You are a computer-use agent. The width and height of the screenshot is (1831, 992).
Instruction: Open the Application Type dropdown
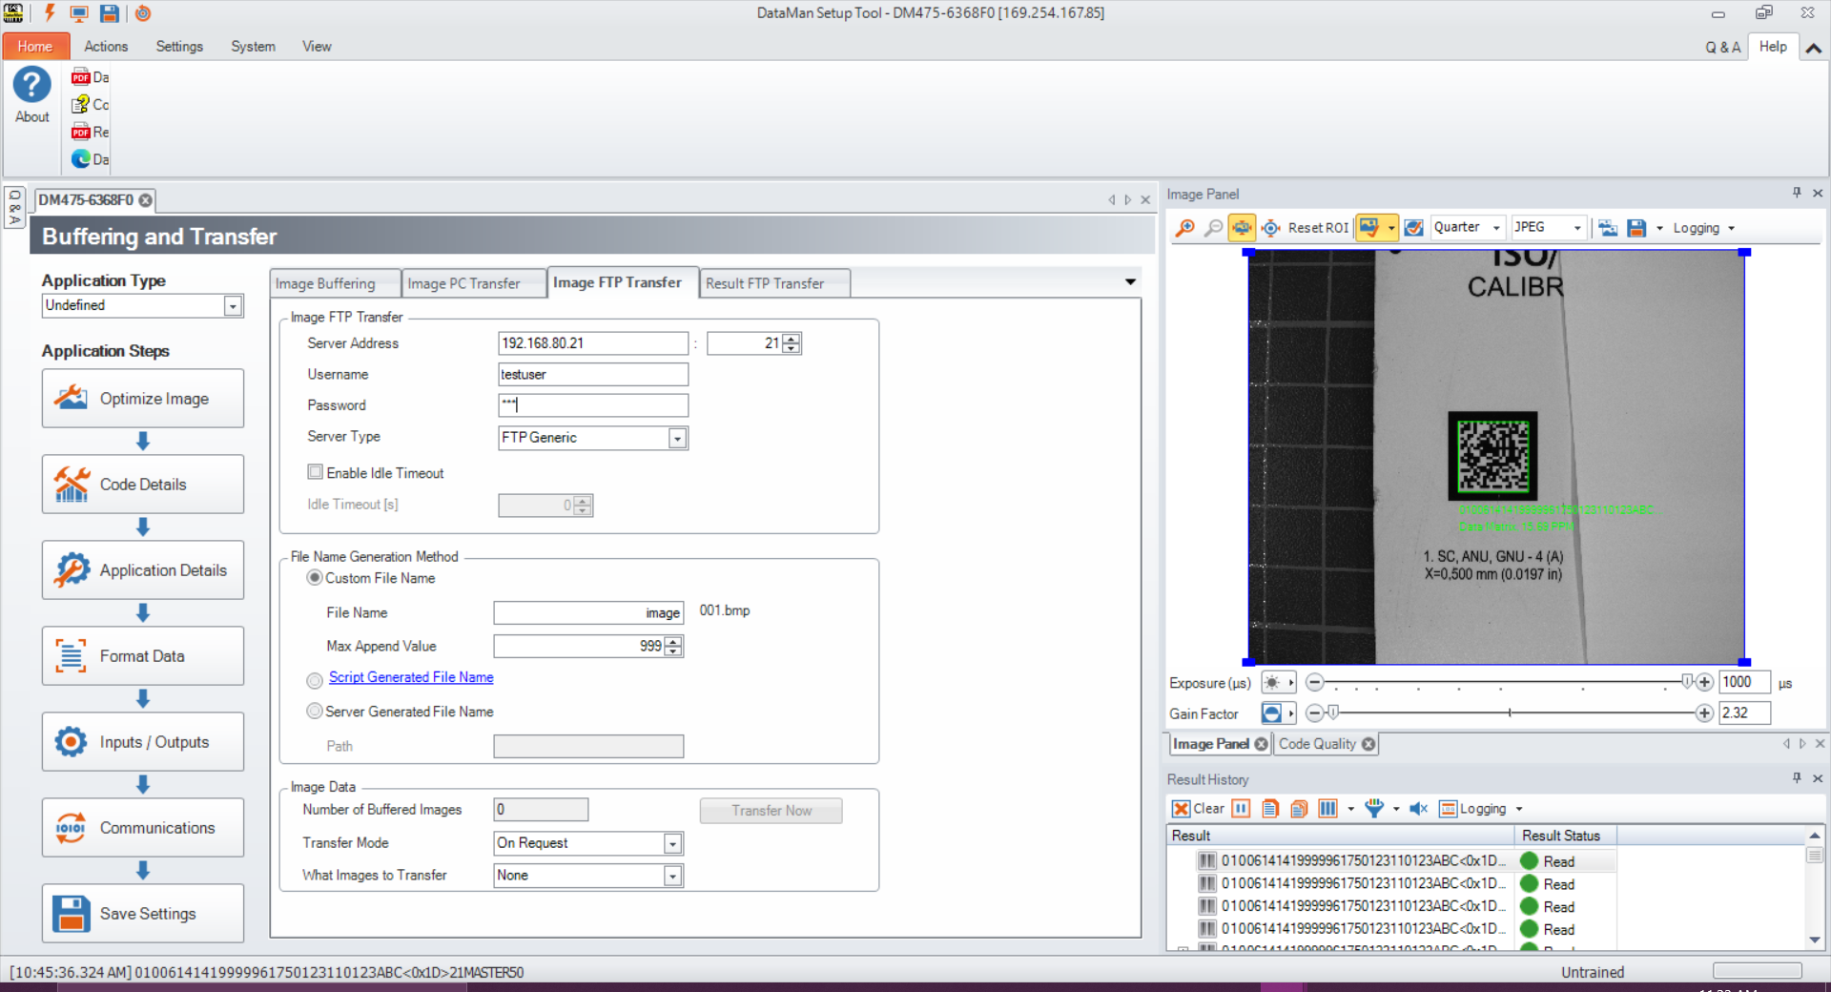point(233,306)
